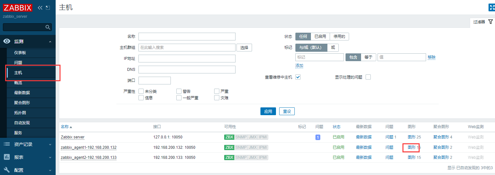Focus the 端口 input field
Image resolution: width=495 pixels, height=175 pixels.
[155, 81]
